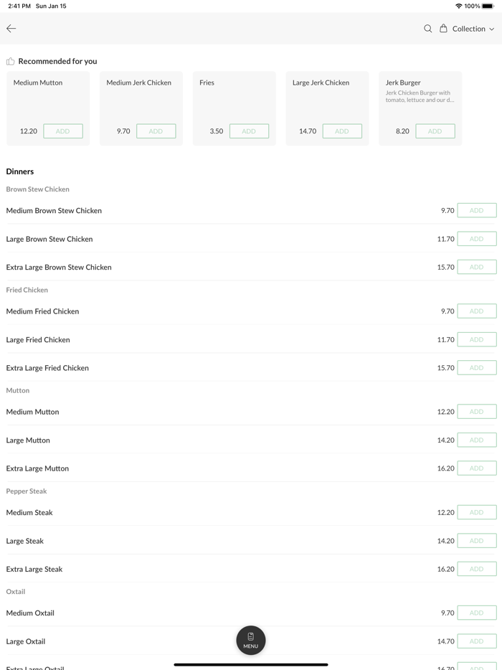Viewport: 502px width, 670px height.
Task: Click the Brown Stew Chicken subheading
Action: click(37, 189)
